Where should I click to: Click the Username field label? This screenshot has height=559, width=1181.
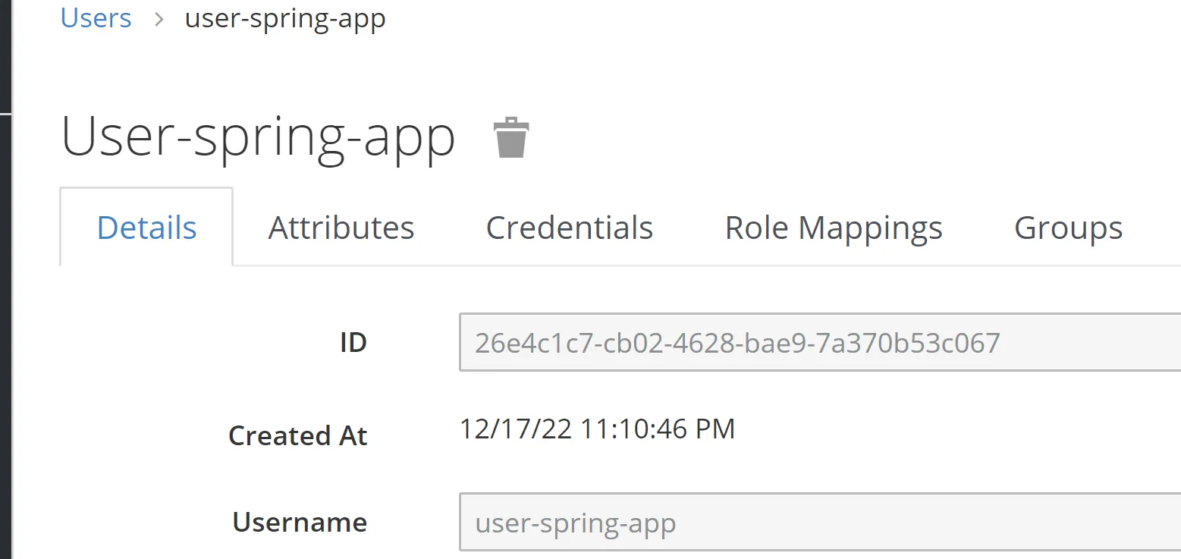click(x=300, y=523)
